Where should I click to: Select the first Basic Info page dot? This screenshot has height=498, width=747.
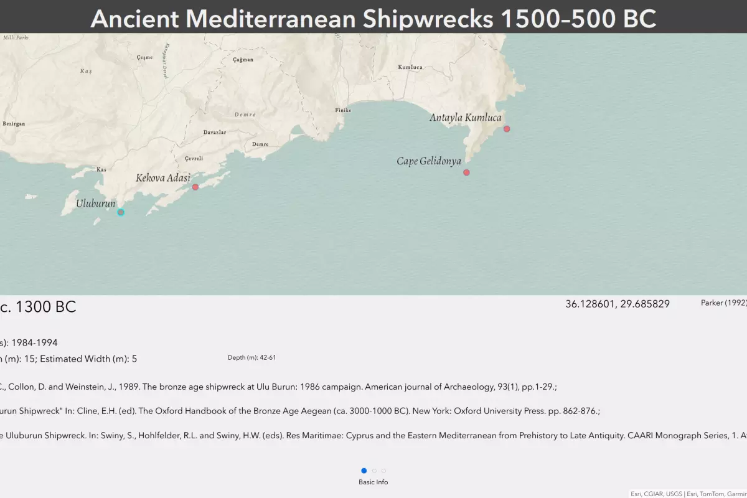(364, 471)
